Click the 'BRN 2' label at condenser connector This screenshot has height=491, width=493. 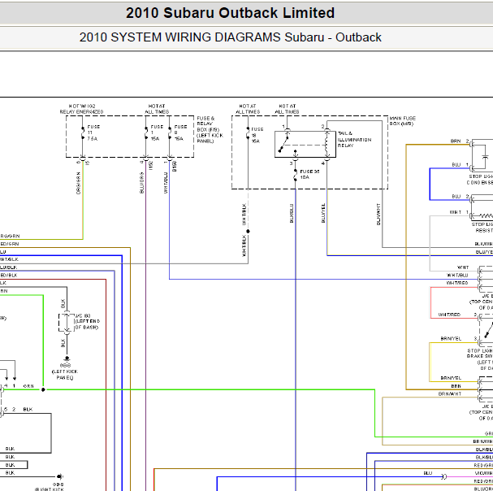click(x=460, y=141)
